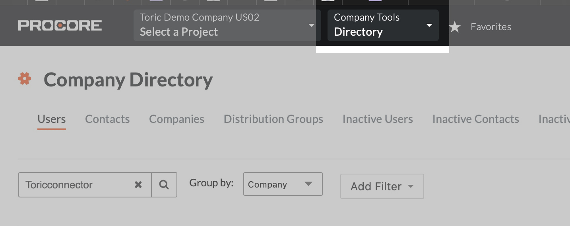Open the Companies tab

(x=176, y=119)
